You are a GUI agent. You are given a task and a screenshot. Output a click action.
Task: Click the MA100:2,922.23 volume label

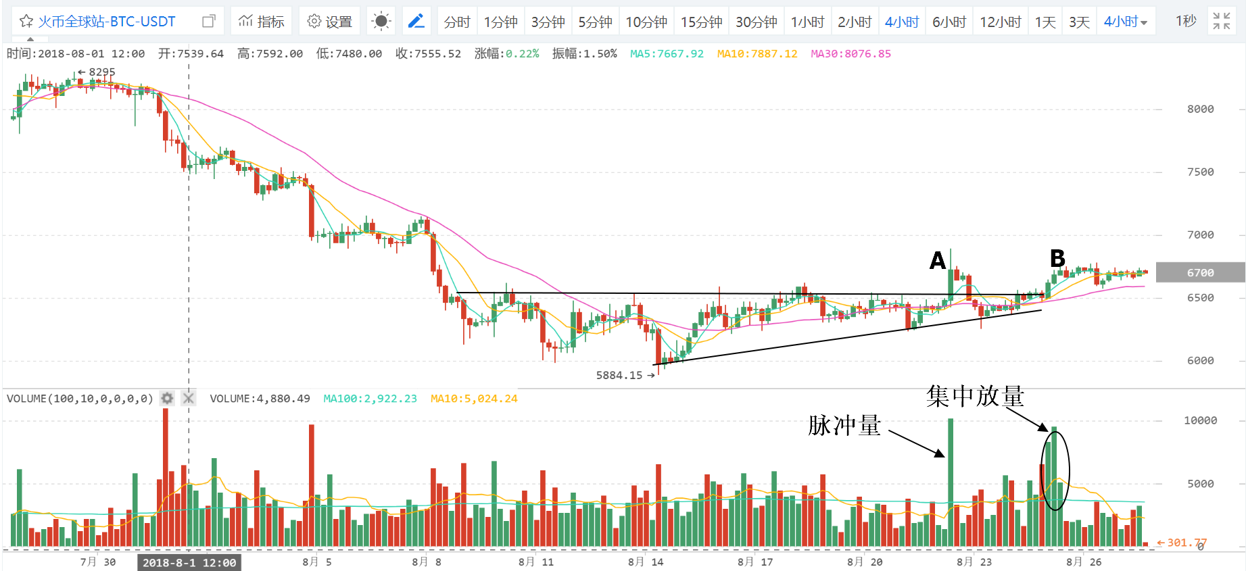[x=370, y=399]
